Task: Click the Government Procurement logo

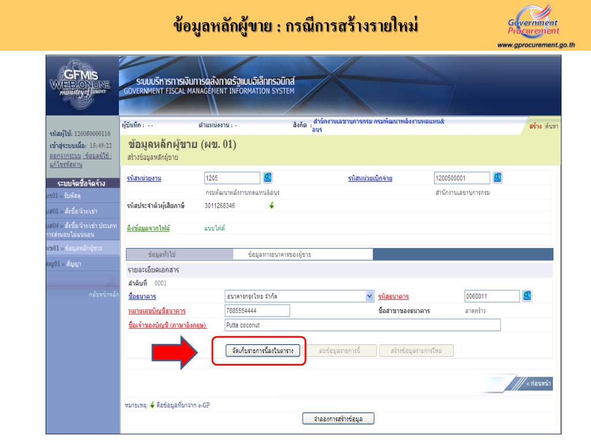Action: click(533, 22)
